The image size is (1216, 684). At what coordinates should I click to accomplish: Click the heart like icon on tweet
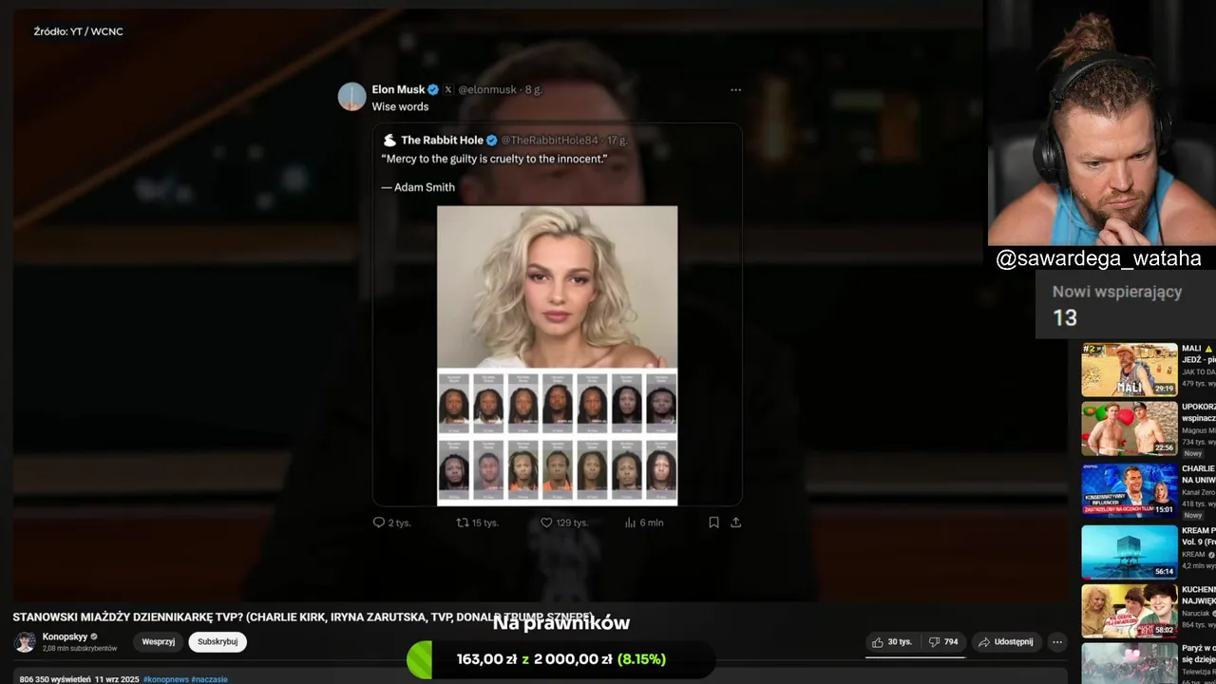546,522
